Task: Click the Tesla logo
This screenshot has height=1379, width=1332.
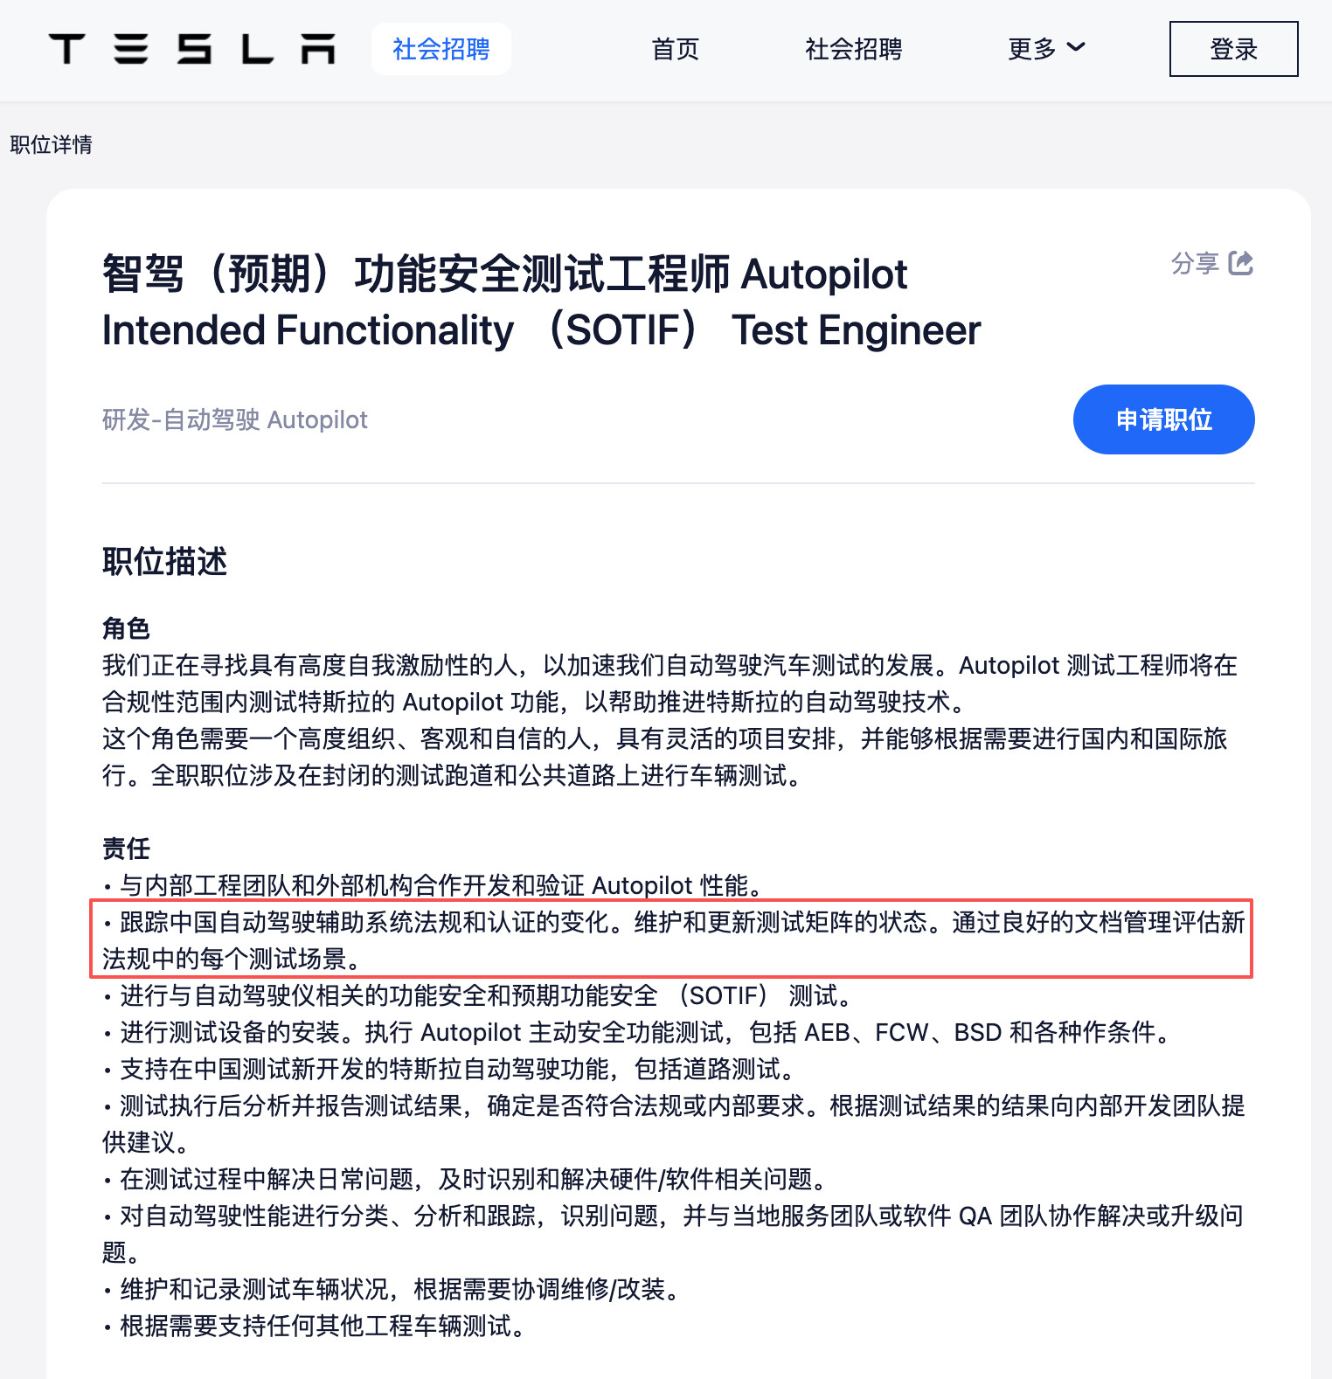Action: (x=194, y=49)
